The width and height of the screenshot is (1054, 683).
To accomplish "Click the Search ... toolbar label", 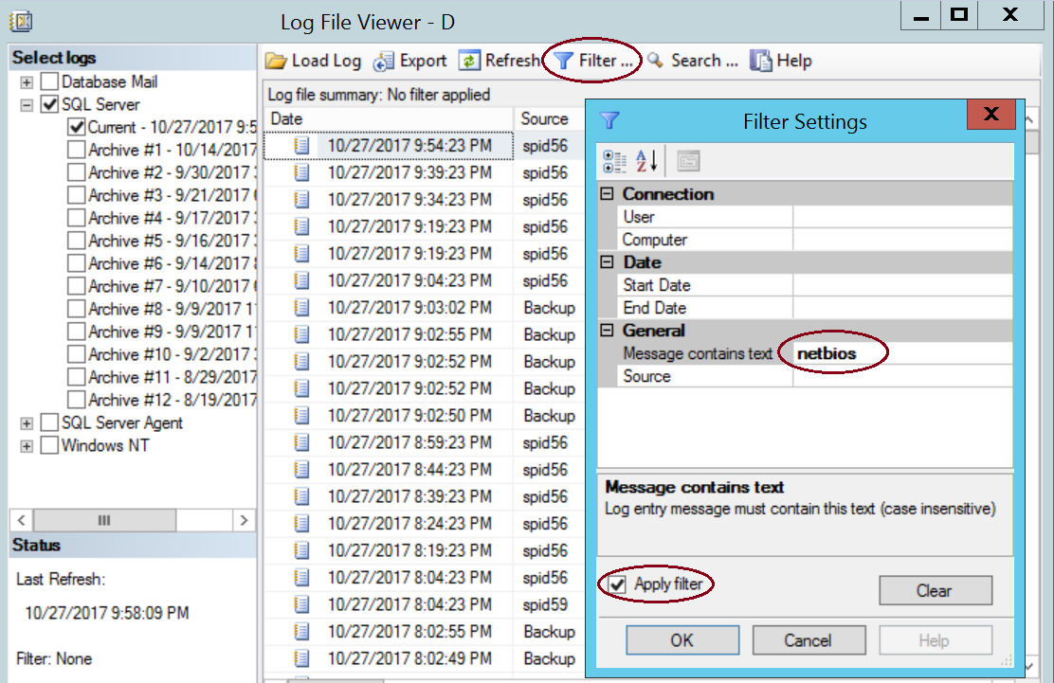I will coord(704,61).
